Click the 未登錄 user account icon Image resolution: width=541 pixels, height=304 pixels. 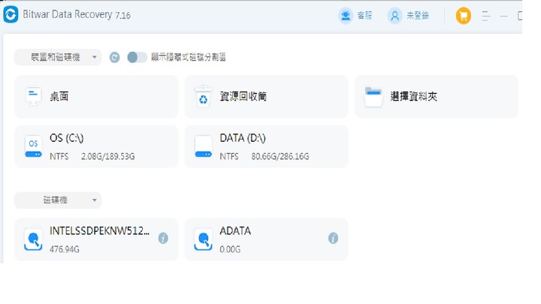click(395, 16)
